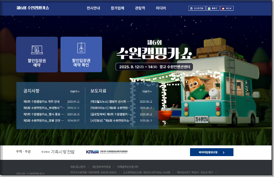Open the [글로벌메틱] press article
This screenshot has height=177, width=274.
tap(110, 114)
